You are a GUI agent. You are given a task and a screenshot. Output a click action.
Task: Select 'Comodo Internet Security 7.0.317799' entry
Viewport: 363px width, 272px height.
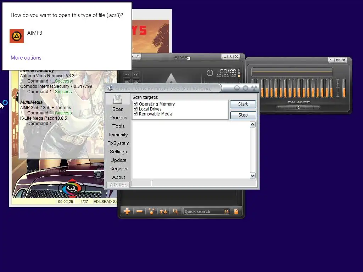pos(56,86)
